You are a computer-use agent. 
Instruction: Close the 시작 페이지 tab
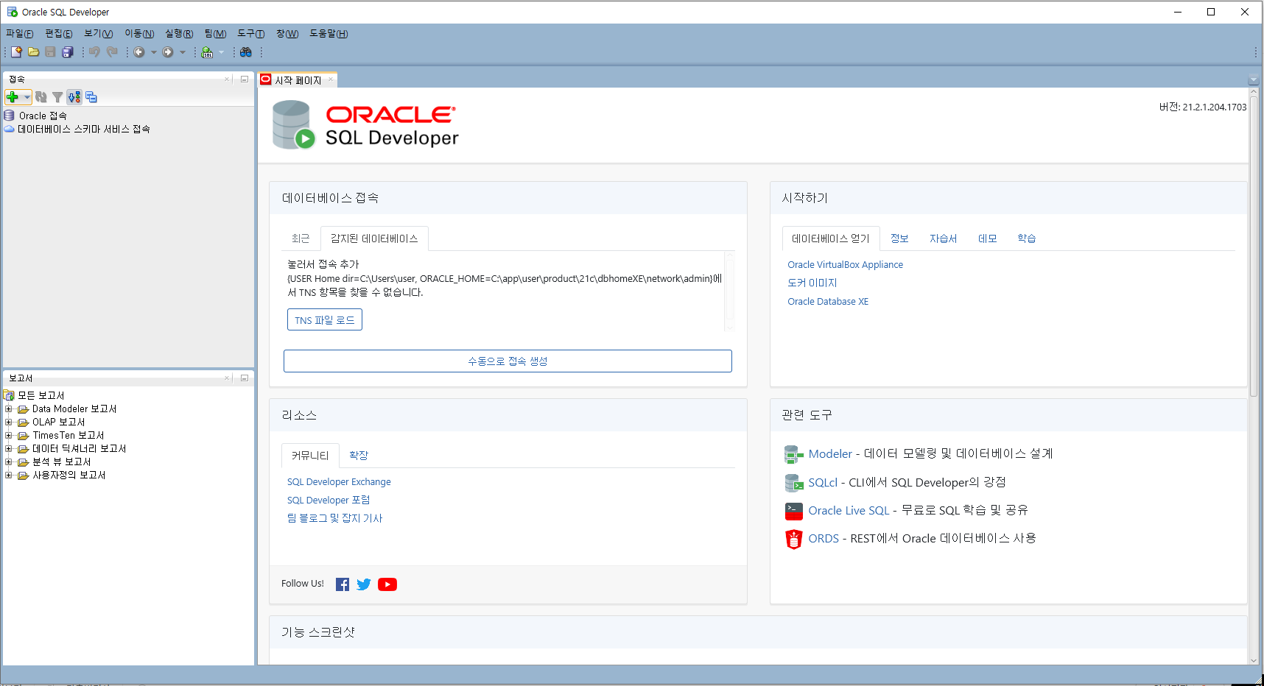(x=331, y=79)
